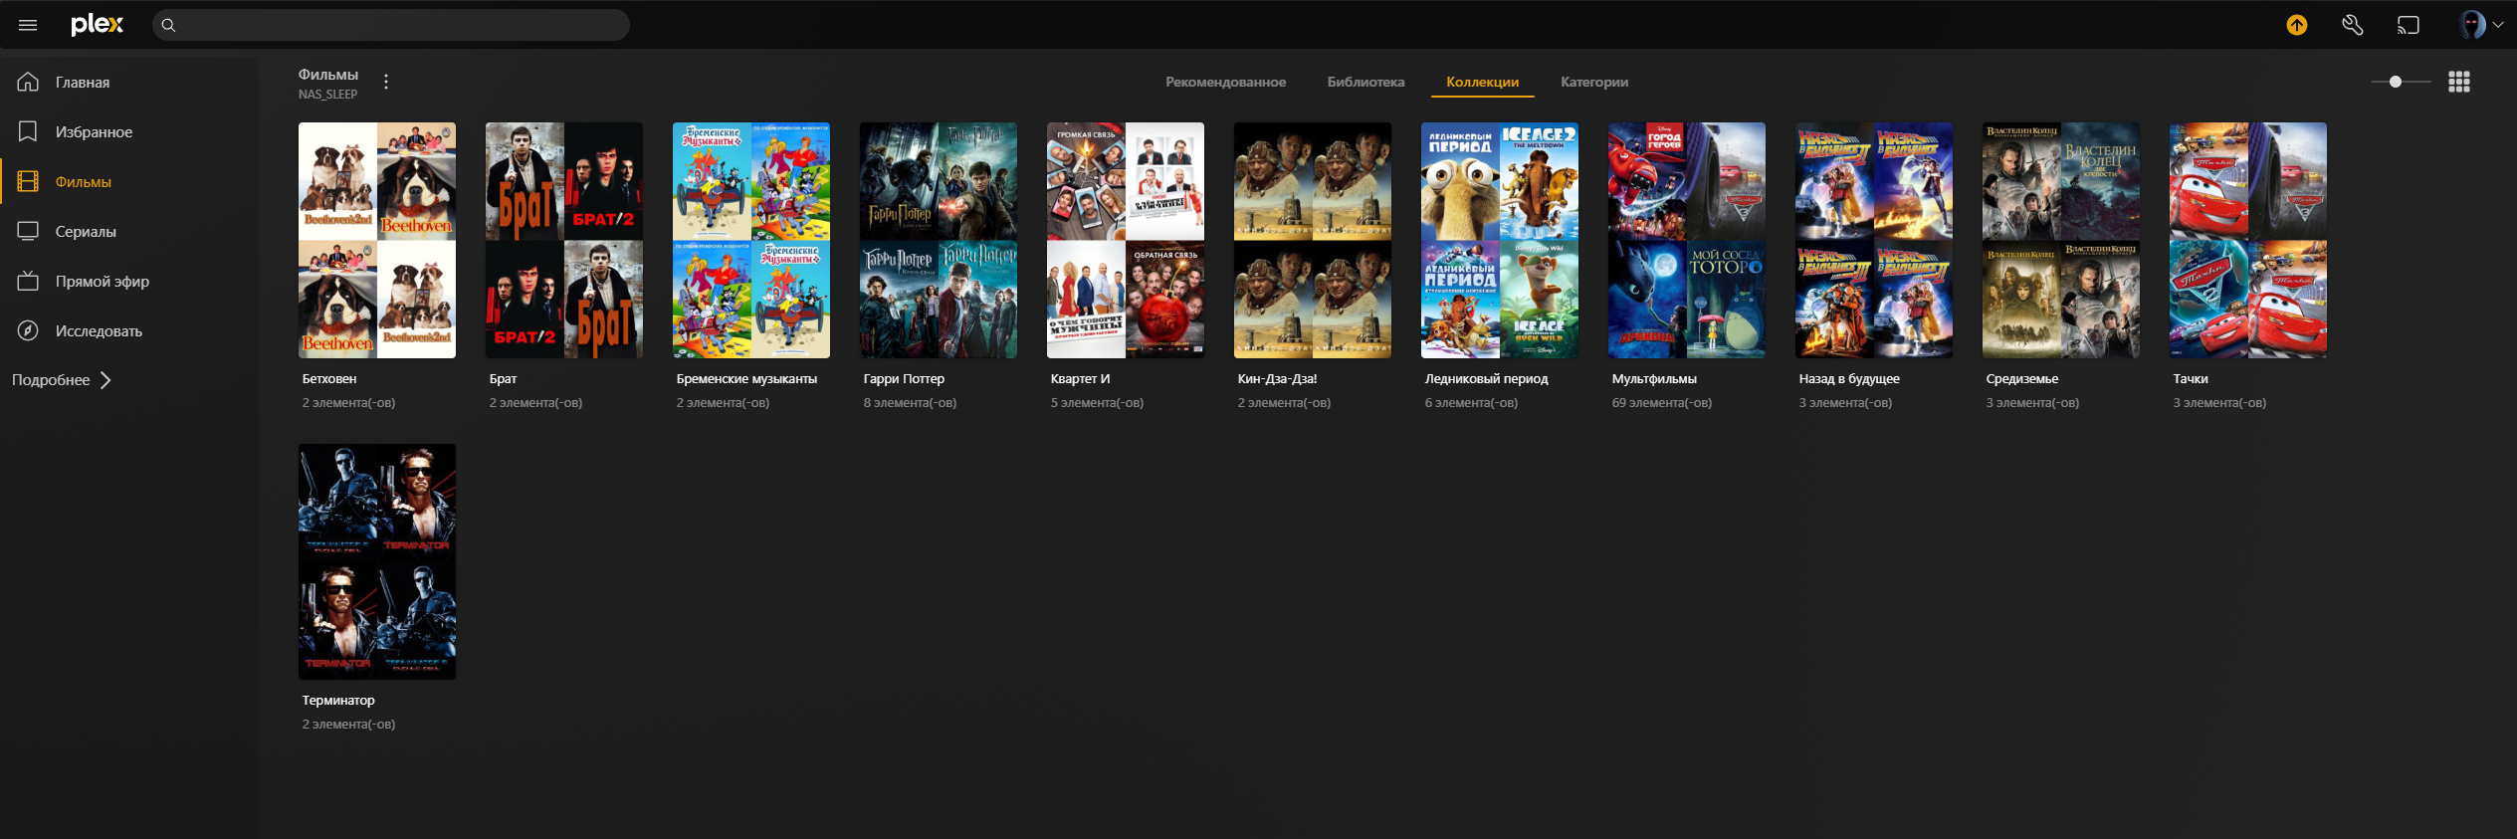Open the Бетховен collection poster
Viewport: 2517px width, 839px height.
pyautogui.click(x=377, y=240)
